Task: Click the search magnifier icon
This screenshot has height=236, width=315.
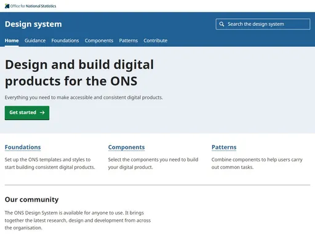Action: click(x=221, y=24)
